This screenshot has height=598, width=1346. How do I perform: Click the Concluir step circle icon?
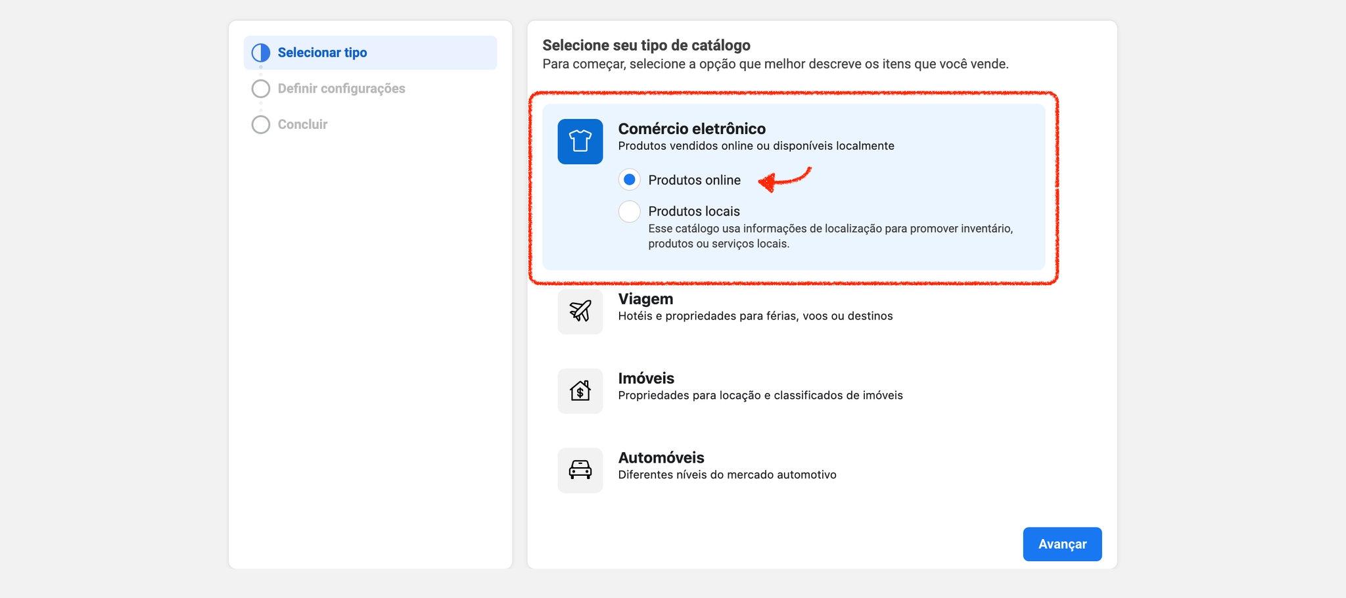(261, 125)
